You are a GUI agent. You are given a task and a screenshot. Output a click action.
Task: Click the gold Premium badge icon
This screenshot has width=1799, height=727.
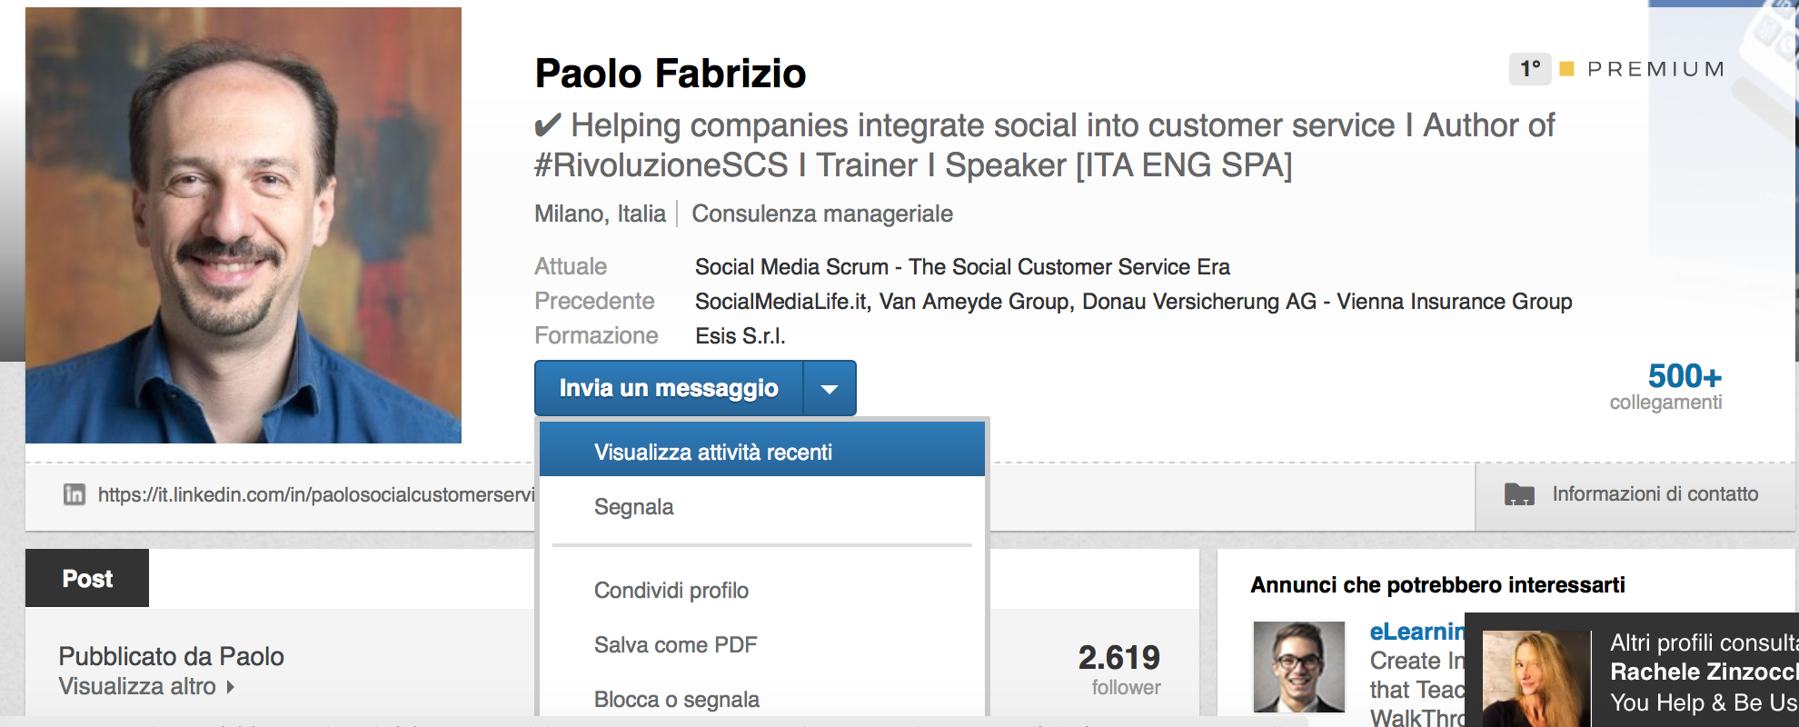click(x=1566, y=69)
